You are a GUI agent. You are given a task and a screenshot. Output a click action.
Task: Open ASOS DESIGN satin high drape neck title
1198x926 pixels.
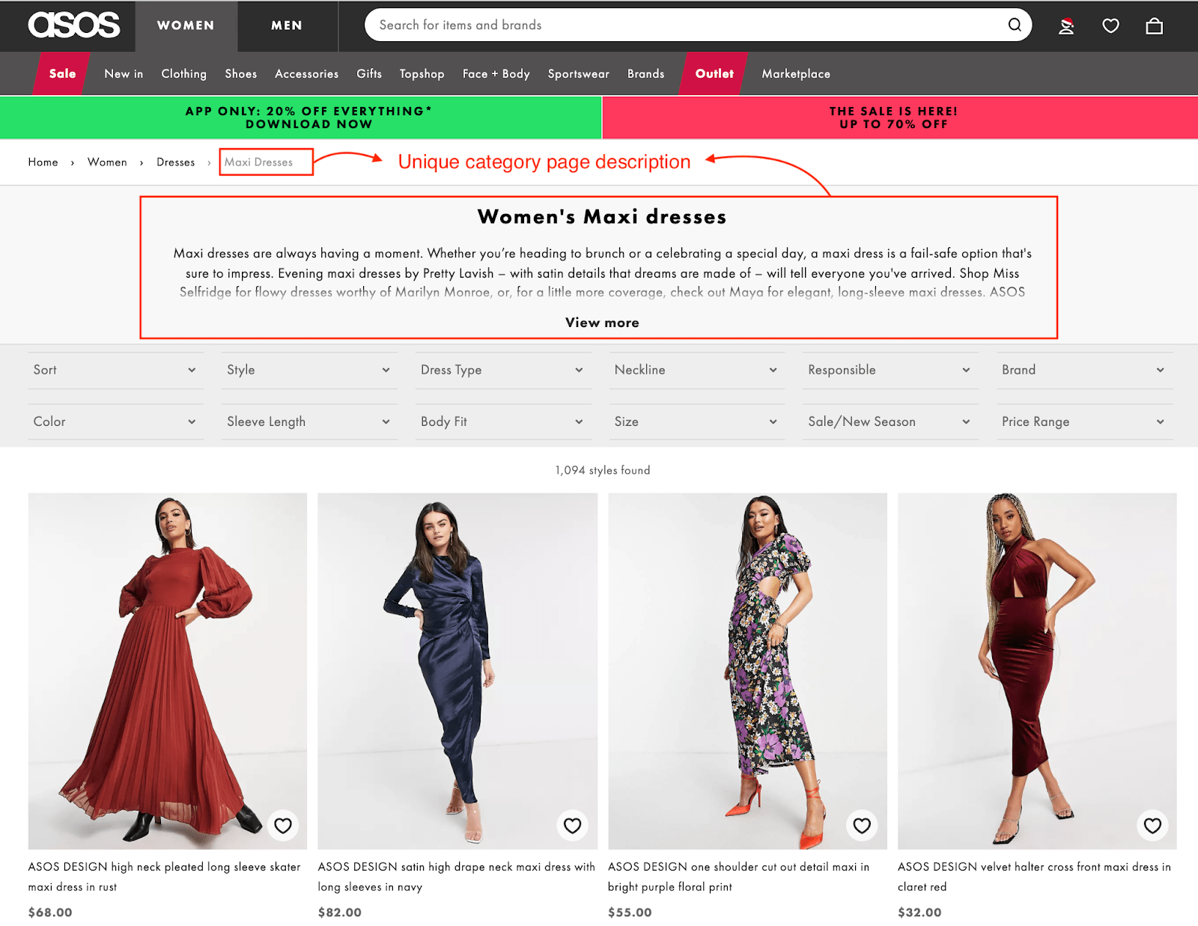[x=456, y=877]
